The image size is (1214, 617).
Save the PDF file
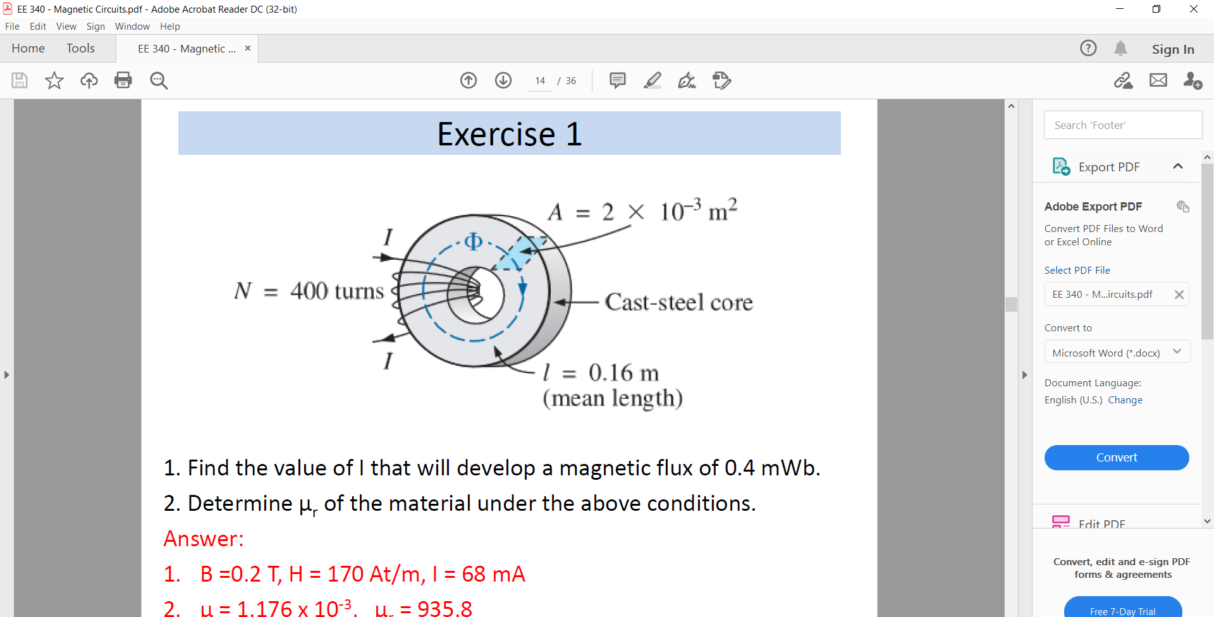coord(19,80)
